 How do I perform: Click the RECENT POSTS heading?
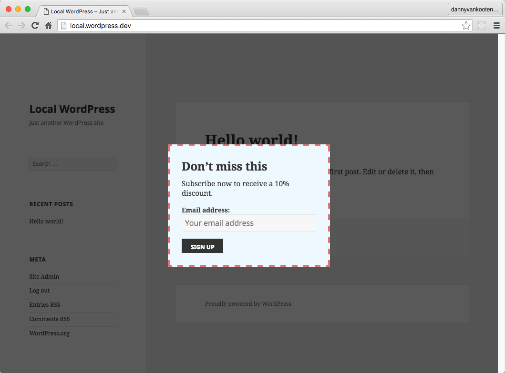[x=51, y=204]
